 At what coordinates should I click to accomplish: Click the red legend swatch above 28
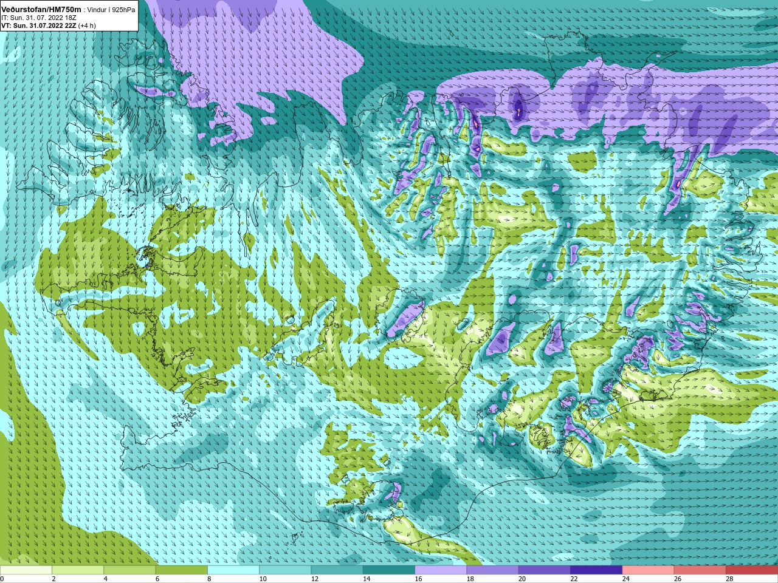[752, 570]
